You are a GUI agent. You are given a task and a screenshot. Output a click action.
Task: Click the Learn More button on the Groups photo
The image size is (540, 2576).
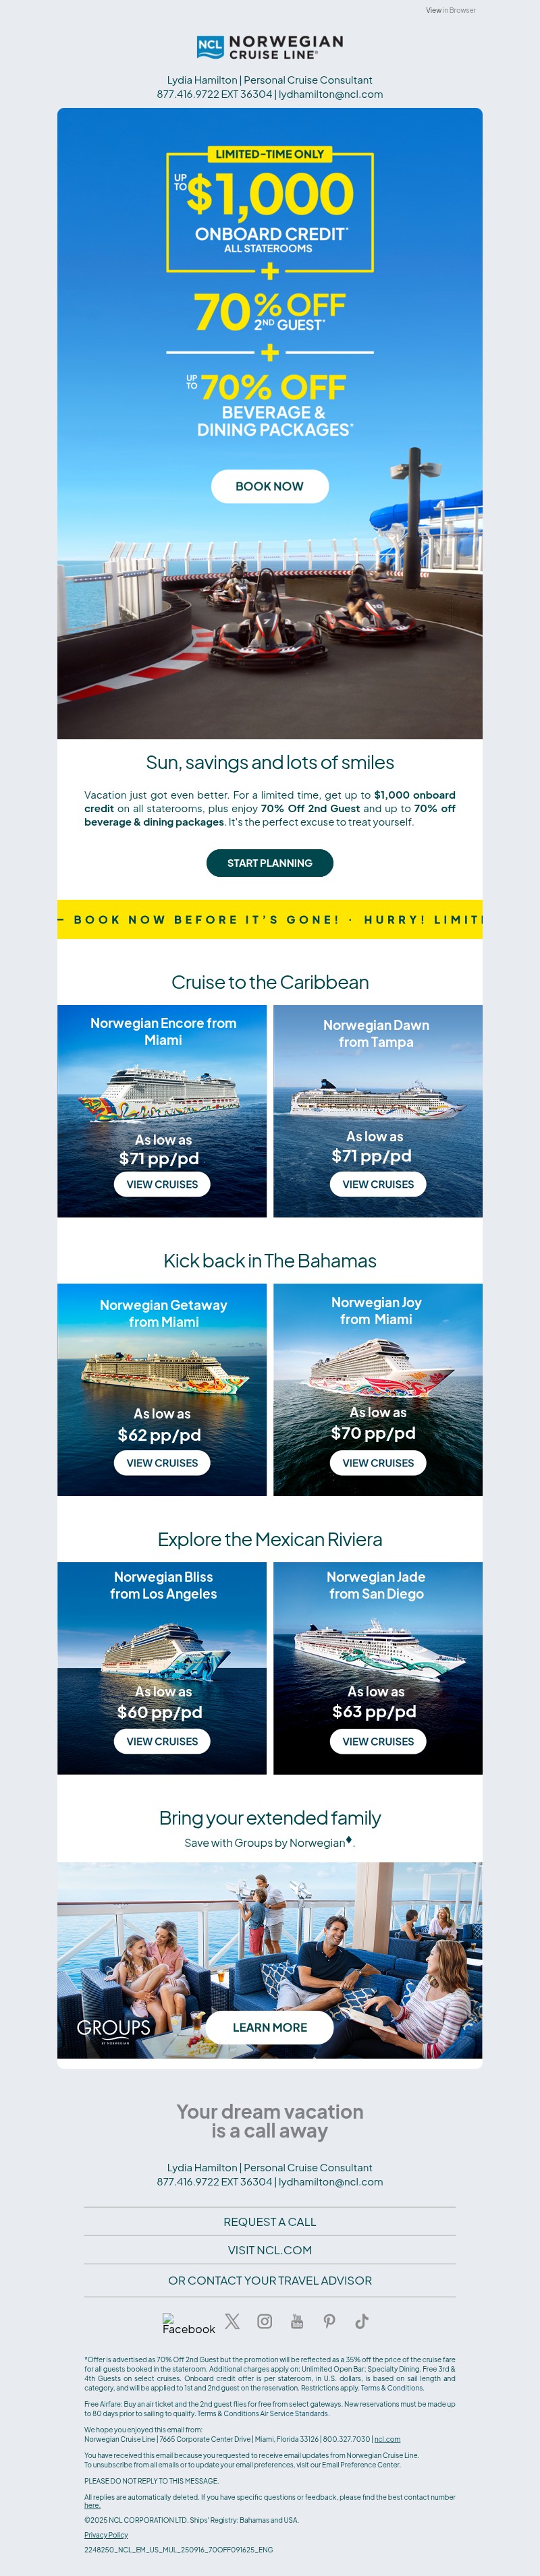[x=269, y=2027]
